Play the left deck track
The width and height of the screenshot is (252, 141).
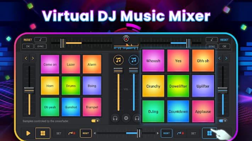click(x=28, y=133)
